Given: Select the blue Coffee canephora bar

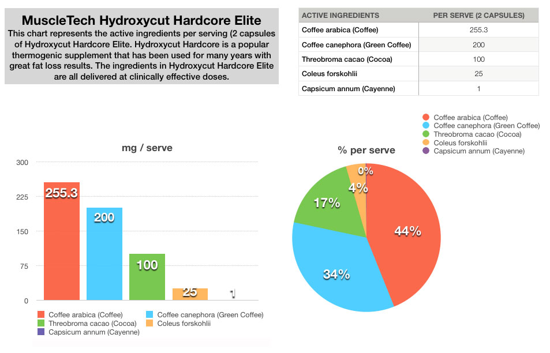Looking at the screenshot, I should coord(104,254).
